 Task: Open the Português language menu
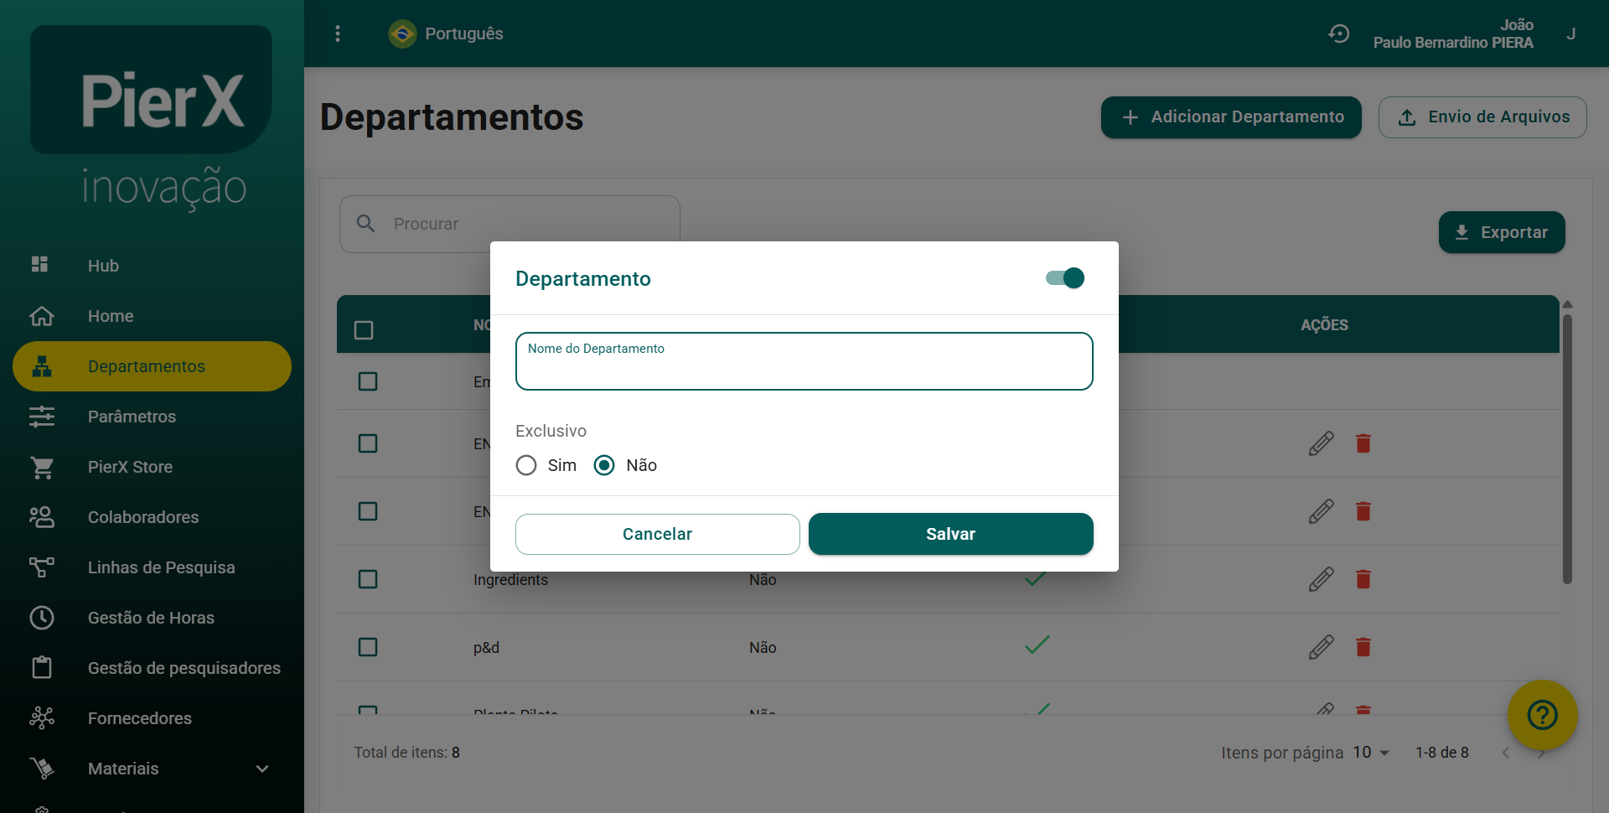(x=445, y=34)
